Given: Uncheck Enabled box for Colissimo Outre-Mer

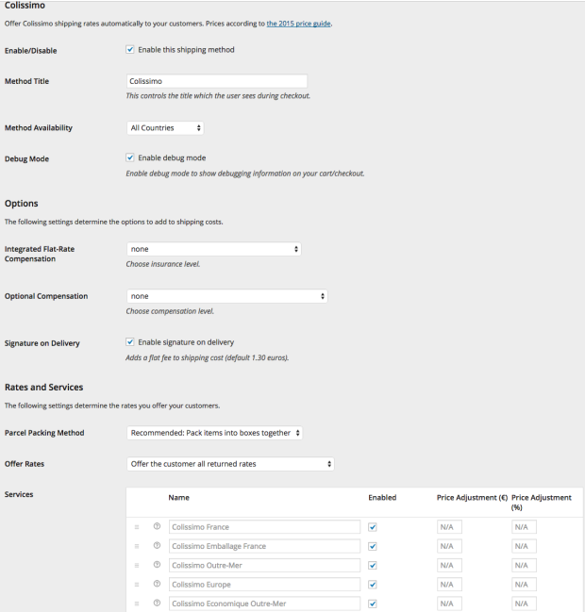Looking at the screenshot, I should tap(373, 566).
